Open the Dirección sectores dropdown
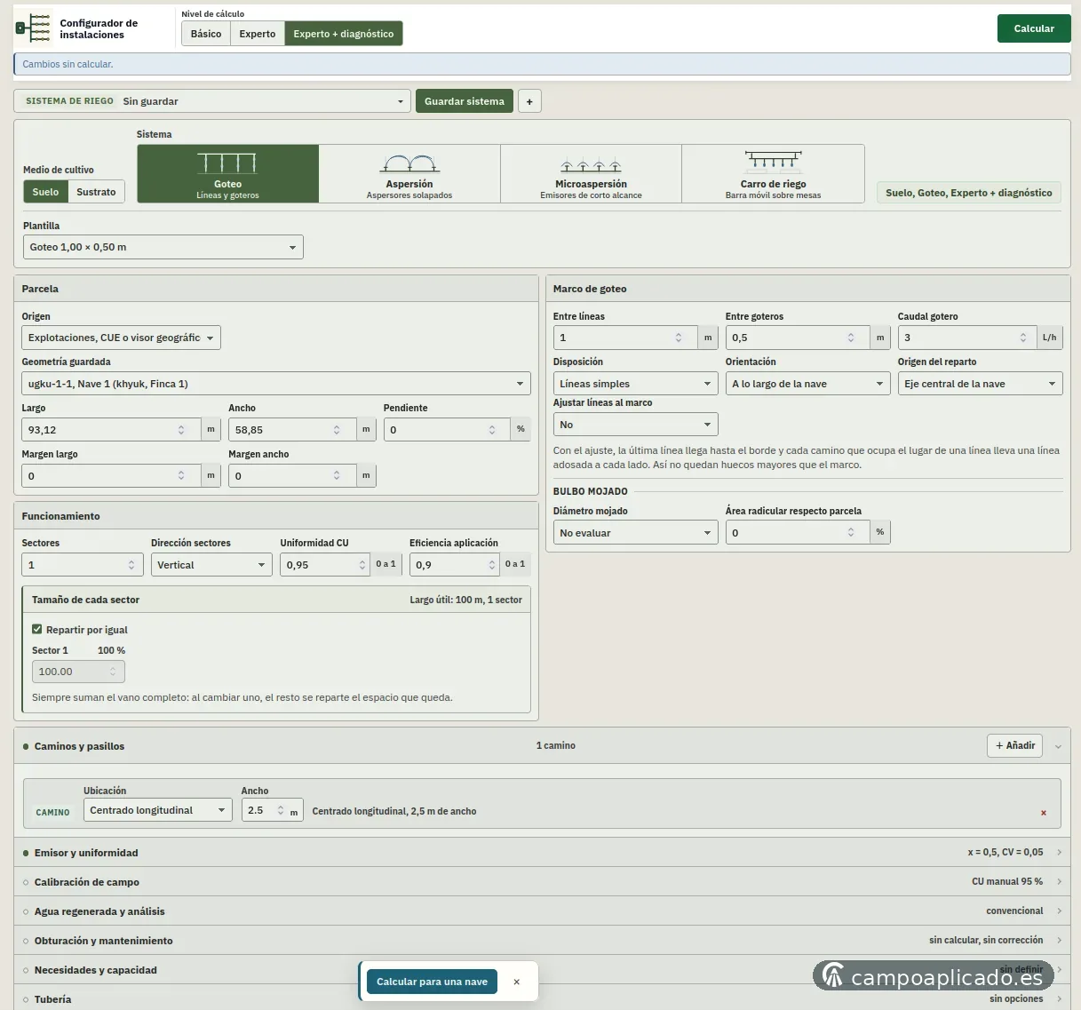 tap(211, 565)
